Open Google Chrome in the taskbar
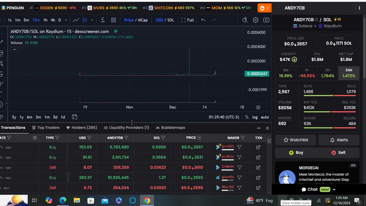Image resolution: width=366 pixels, height=206 pixels. (x=147, y=201)
